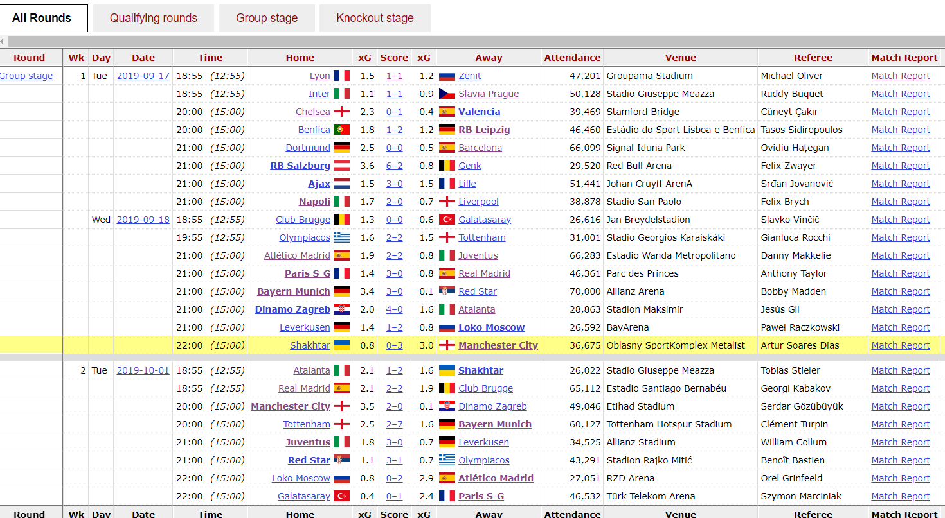Open the 2019-09-17 date link

pyautogui.click(x=143, y=76)
